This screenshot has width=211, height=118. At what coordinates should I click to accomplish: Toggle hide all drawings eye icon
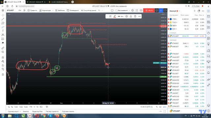(3, 69)
